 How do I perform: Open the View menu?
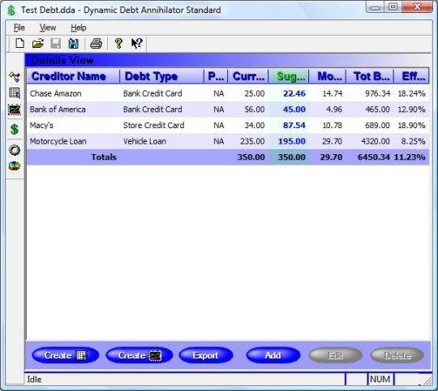pyautogui.click(x=48, y=28)
